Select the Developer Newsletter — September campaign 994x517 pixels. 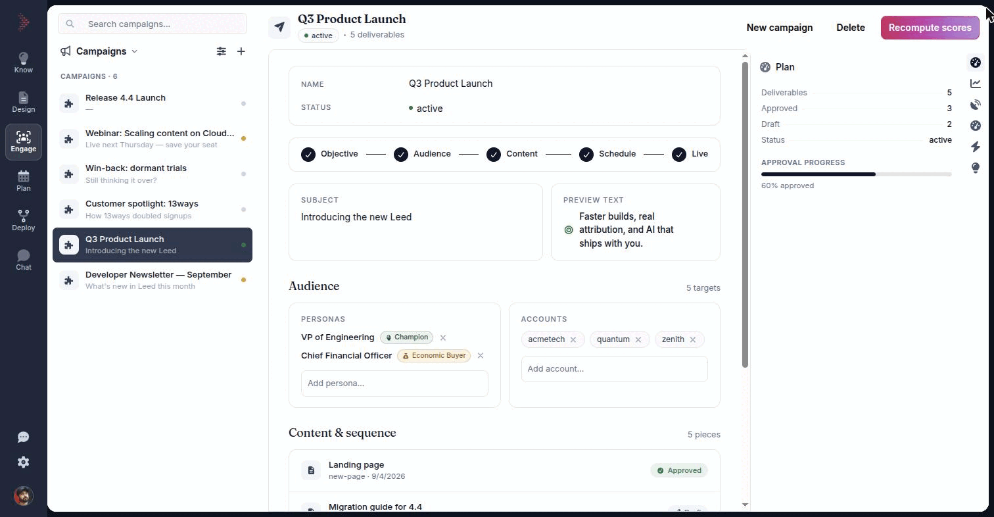point(153,280)
